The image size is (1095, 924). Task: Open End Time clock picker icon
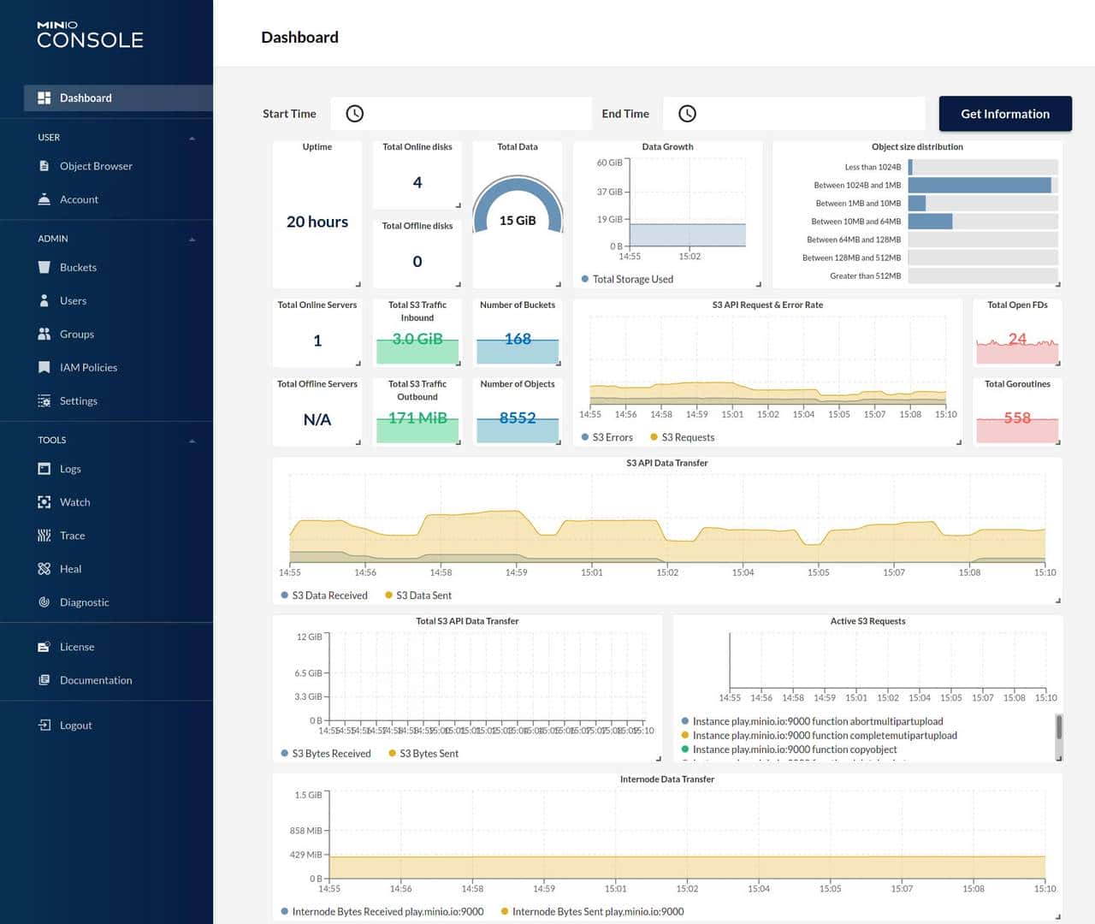click(x=687, y=114)
